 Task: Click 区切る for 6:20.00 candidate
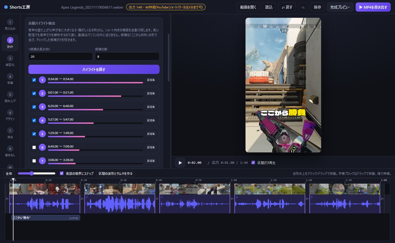[151, 107]
